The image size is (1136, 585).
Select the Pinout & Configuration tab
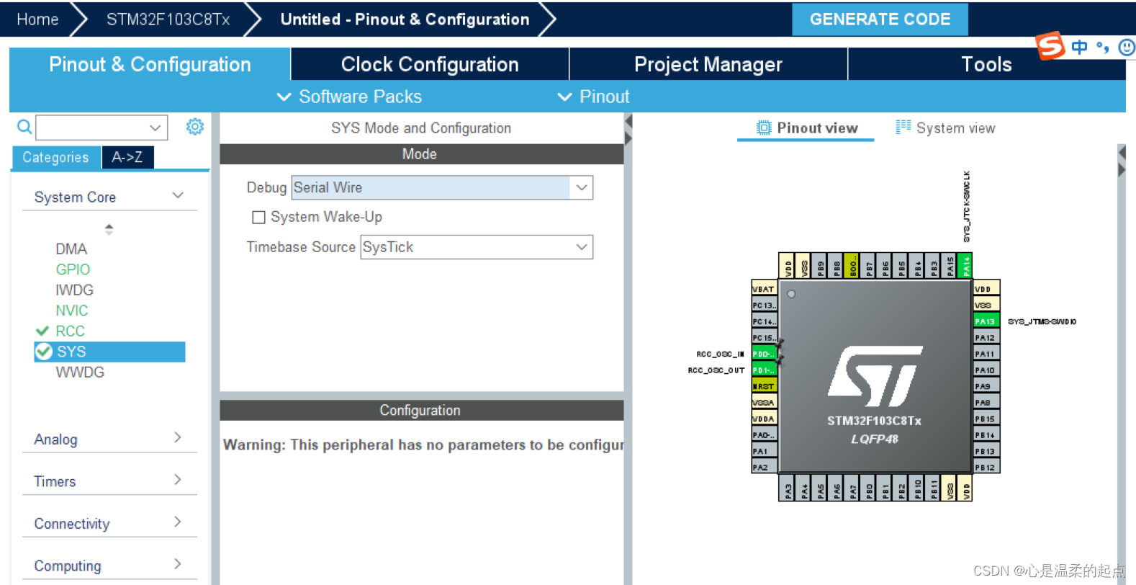(150, 64)
